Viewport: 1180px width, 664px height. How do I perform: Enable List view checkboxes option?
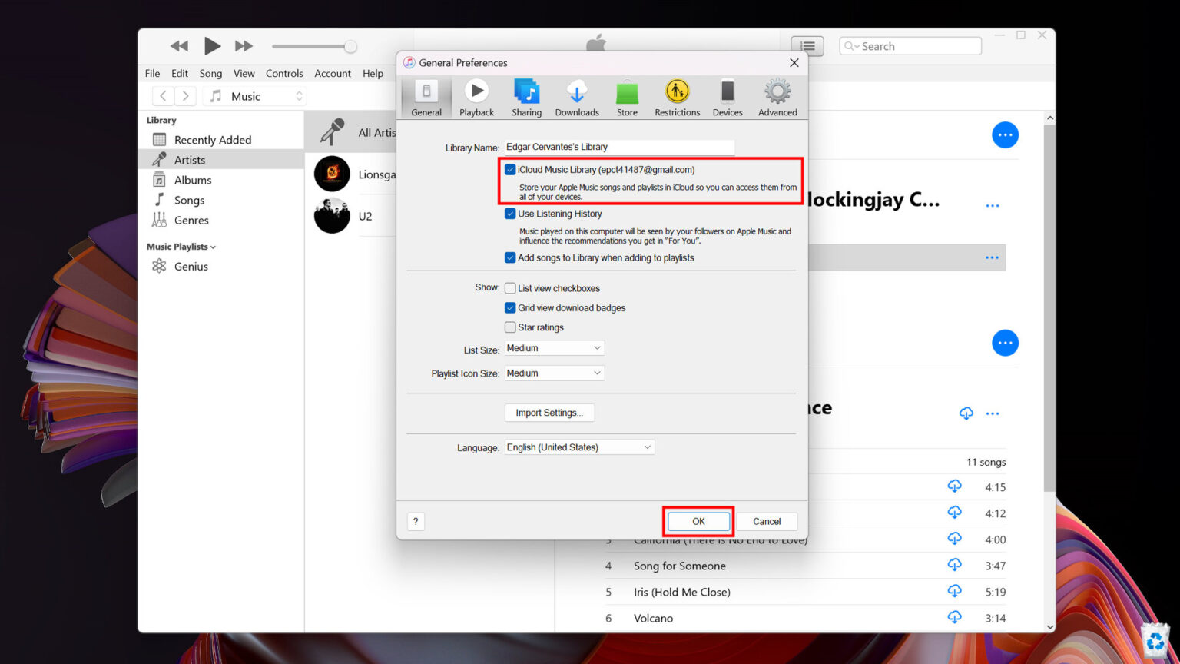pyautogui.click(x=510, y=287)
